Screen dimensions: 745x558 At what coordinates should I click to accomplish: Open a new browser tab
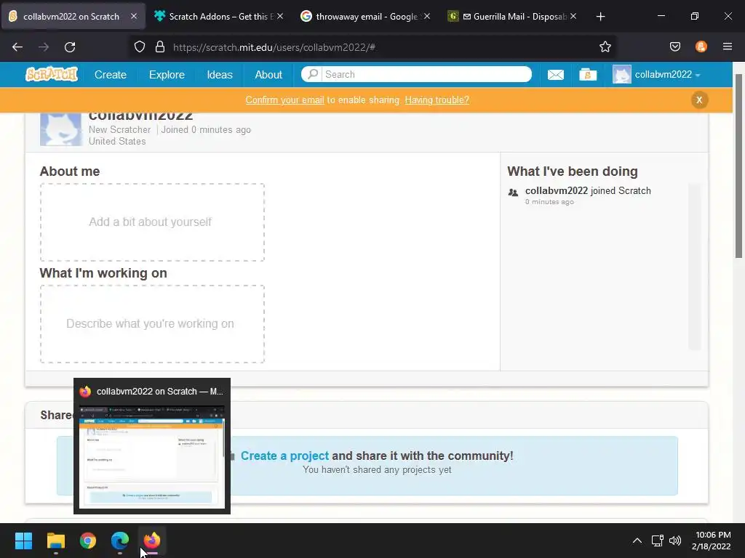tap(600, 17)
